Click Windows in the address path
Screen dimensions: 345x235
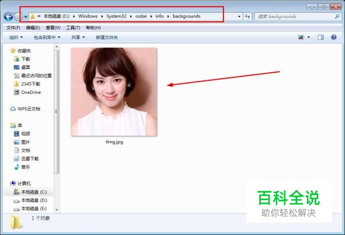pos(88,16)
